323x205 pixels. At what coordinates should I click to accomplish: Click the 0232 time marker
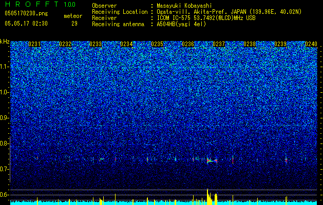[65, 44]
